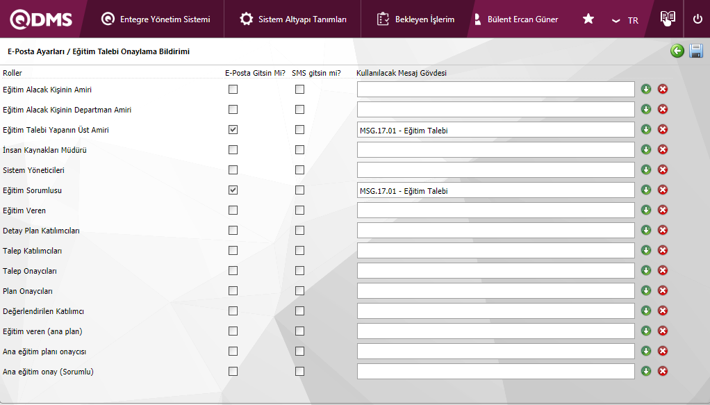Open the help manual book icon

point(667,19)
